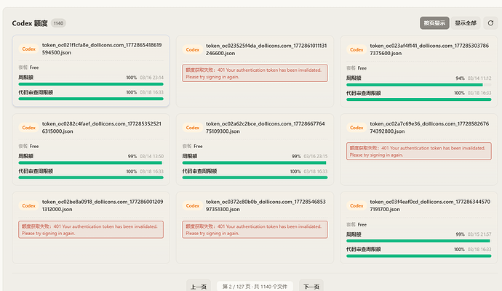
Task: Select the 按页显示 view button
Action: pos(434,23)
